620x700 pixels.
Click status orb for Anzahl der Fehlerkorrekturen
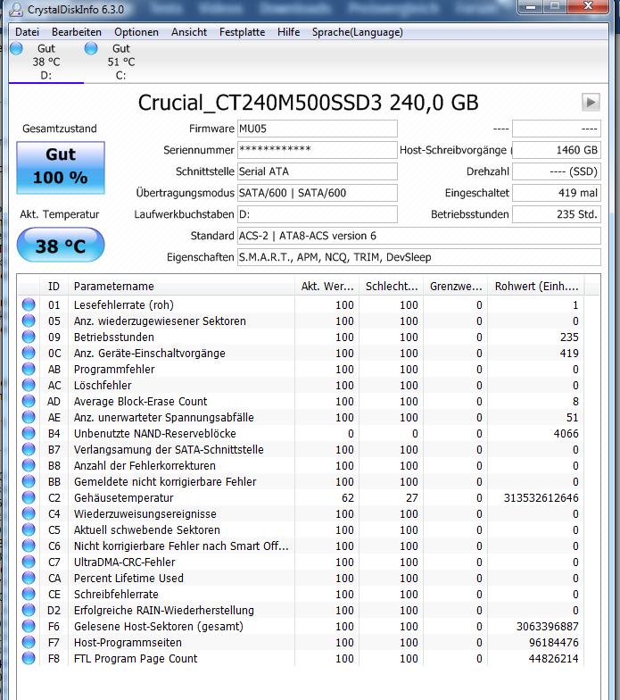click(x=29, y=465)
